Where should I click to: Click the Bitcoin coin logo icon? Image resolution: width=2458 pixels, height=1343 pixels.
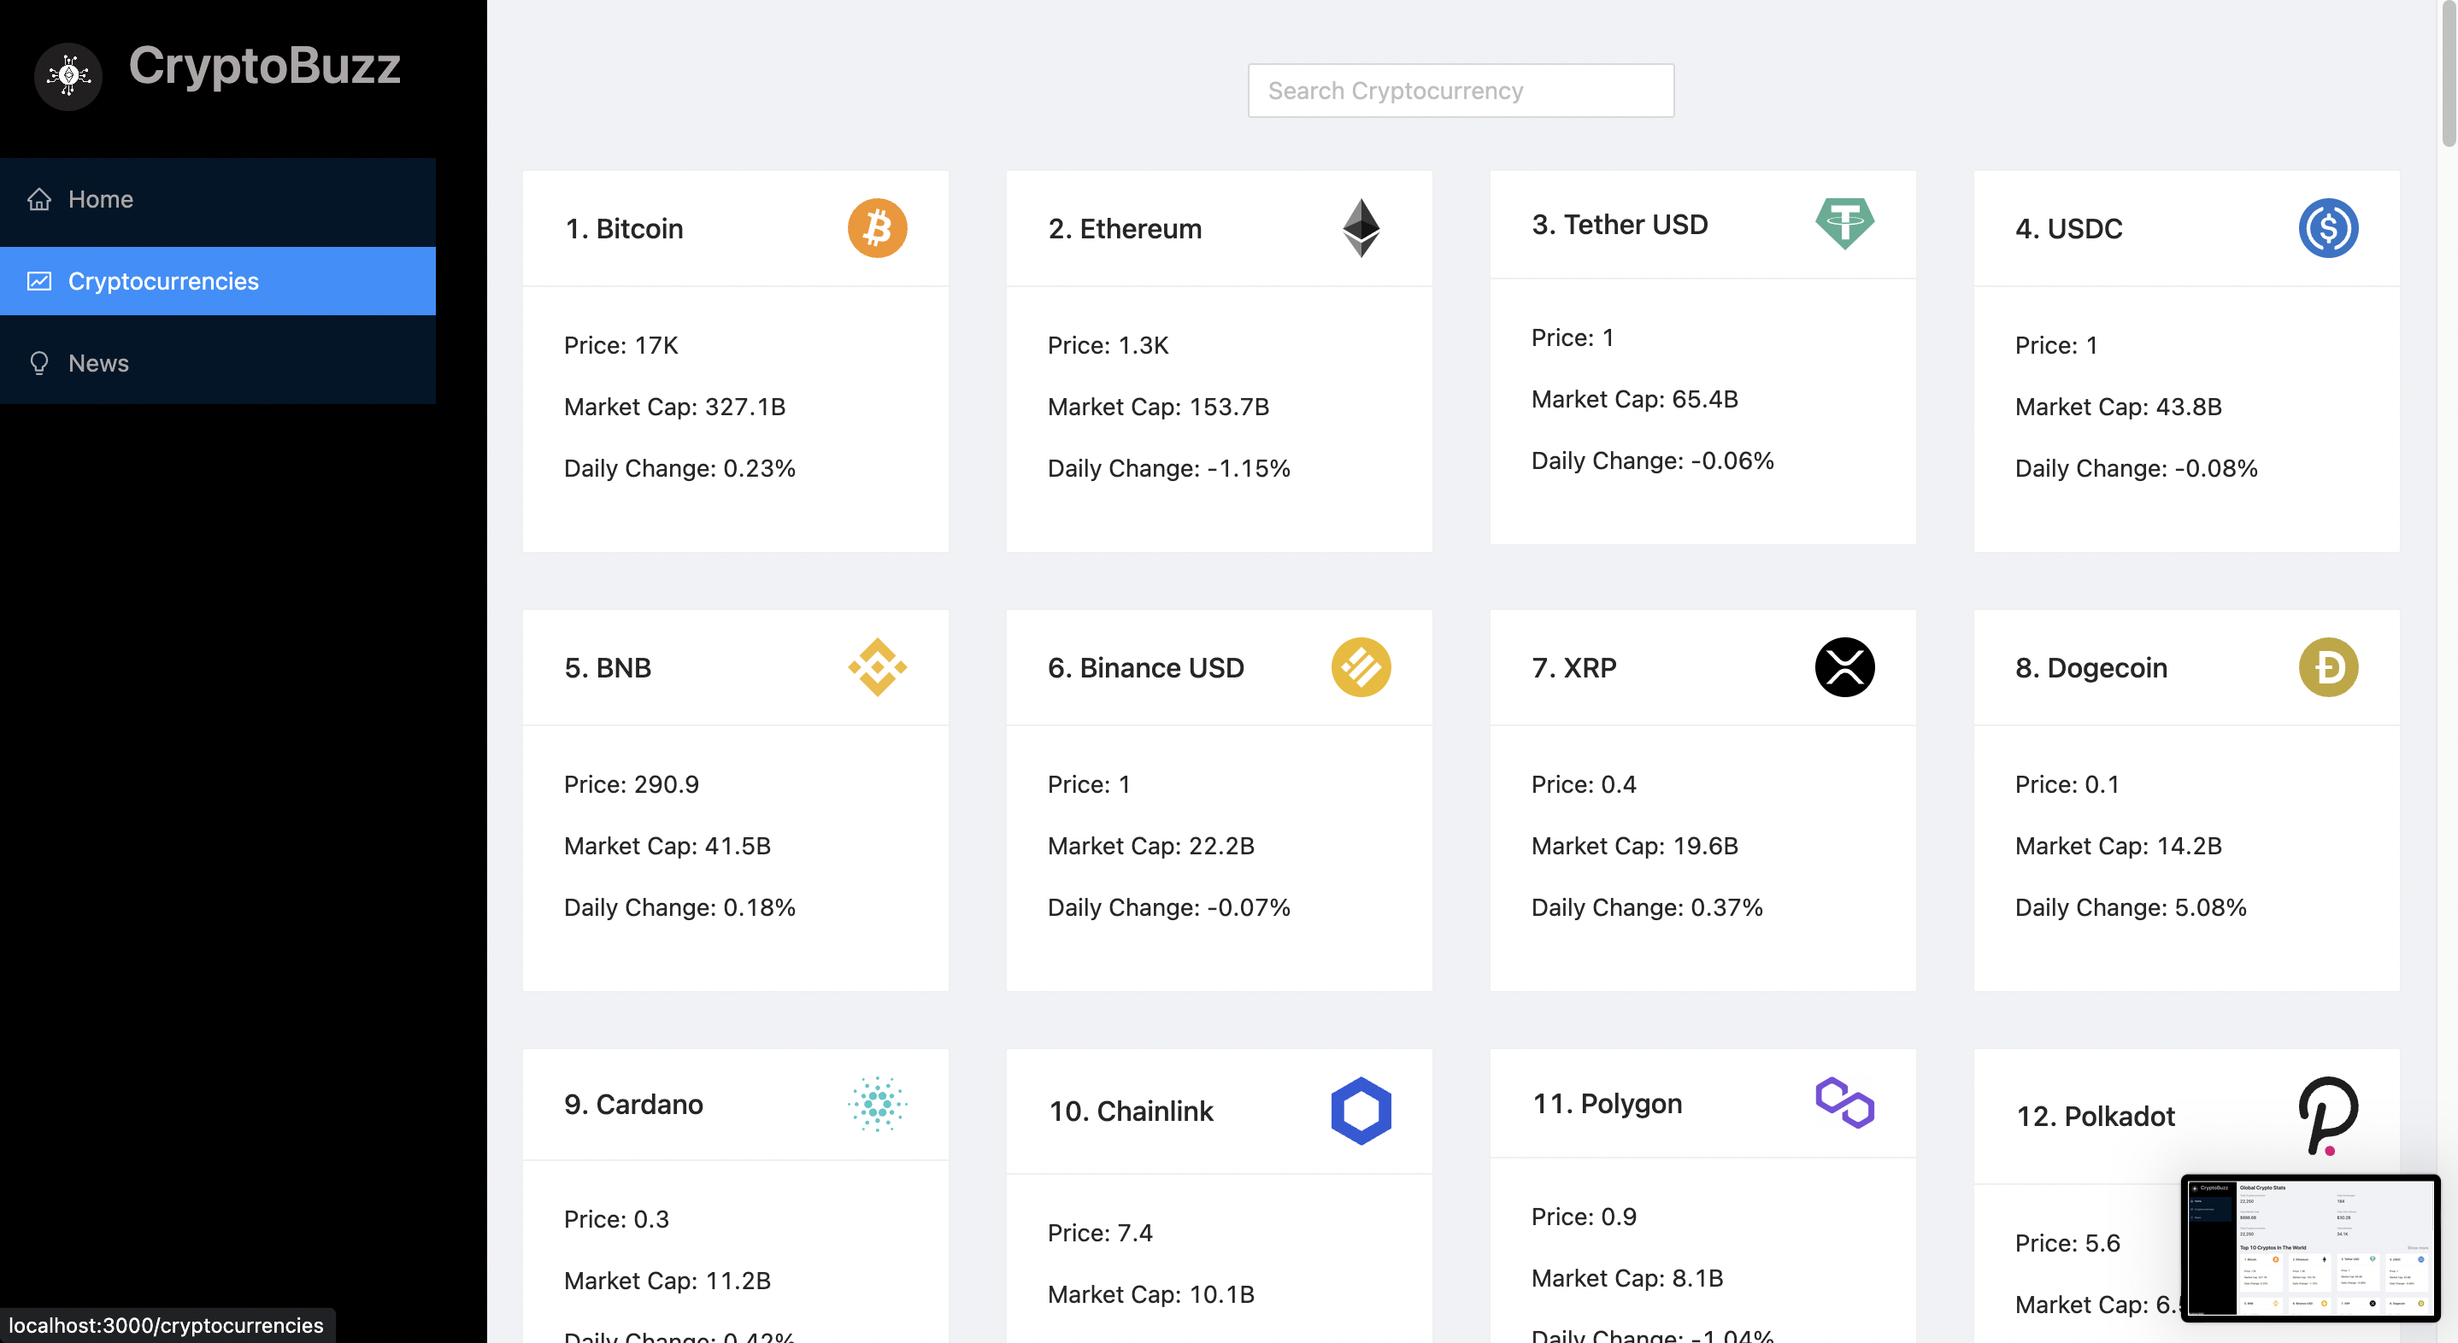[877, 228]
